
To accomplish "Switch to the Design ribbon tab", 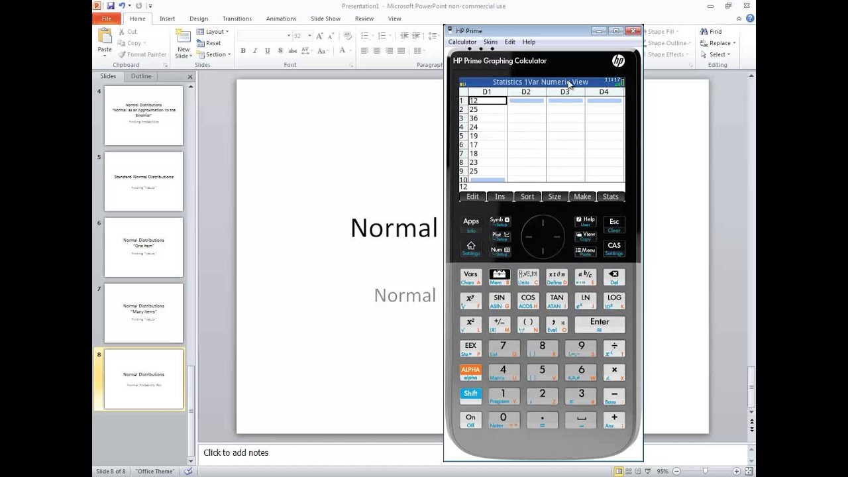I will point(199,19).
